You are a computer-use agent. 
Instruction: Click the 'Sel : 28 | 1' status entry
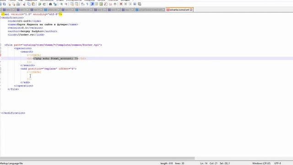[x=225, y=163]
